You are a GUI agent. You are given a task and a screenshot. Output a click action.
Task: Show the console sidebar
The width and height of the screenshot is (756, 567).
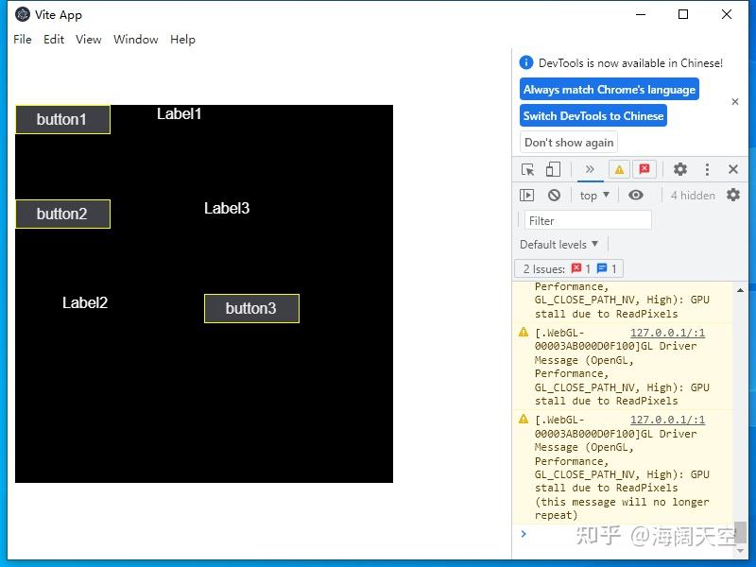pyautogui.click(x=527, y=196)
